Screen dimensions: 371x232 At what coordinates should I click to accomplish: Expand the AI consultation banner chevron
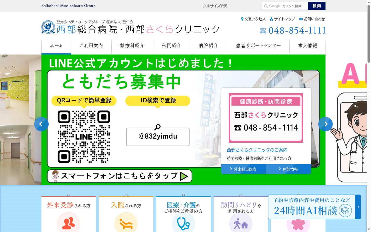point(358,207)
